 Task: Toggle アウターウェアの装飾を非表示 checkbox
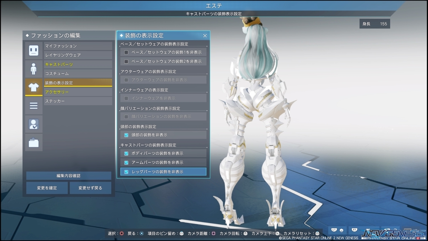[126, 80]
